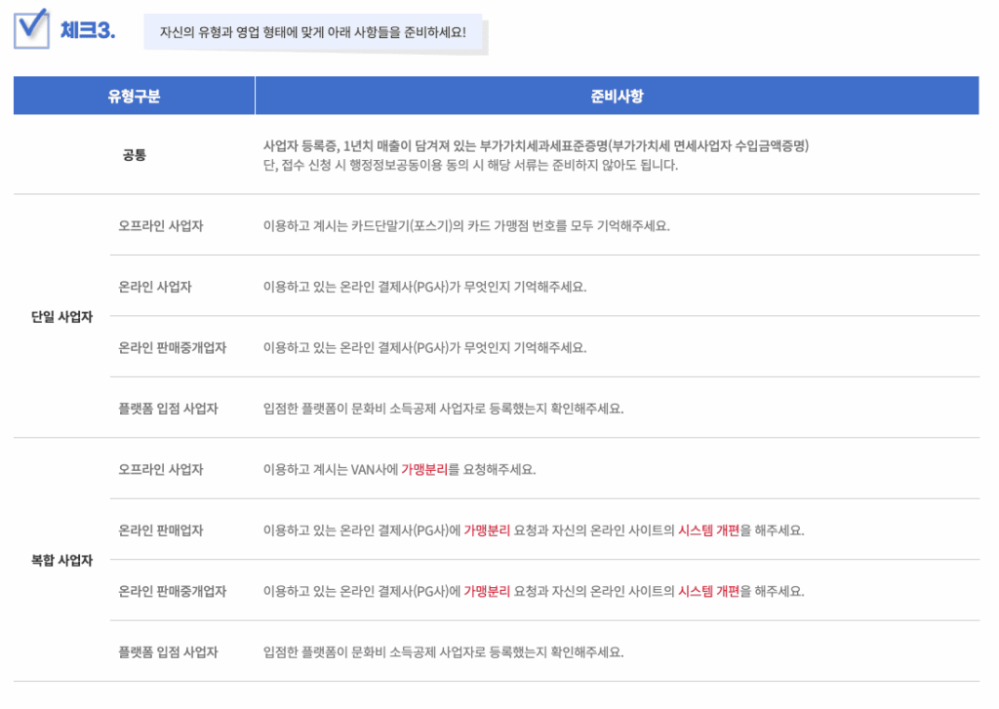Click the line starting '사업자 등록증, 1년치 매출이'
999x709 pixels.
(x=536, y=146)
